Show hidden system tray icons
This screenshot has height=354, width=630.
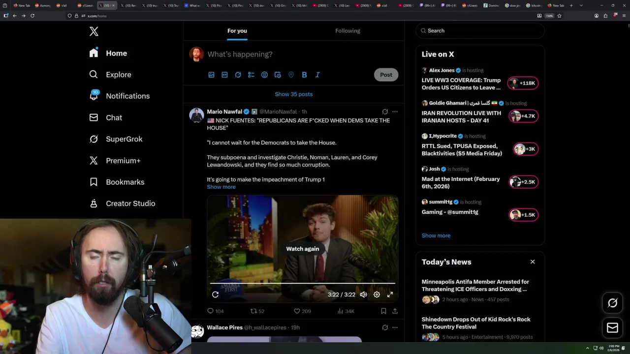pyautogui.click(x=587, y=348)
